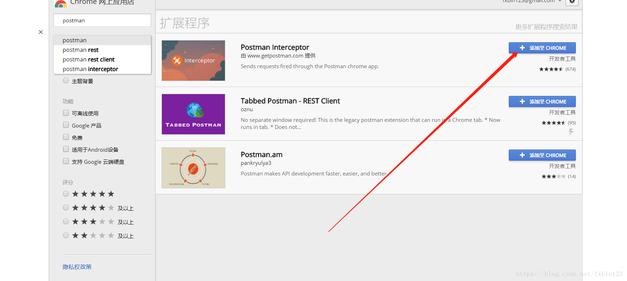Select the 'postman' suggestion
627x281 pixels.
102,40
